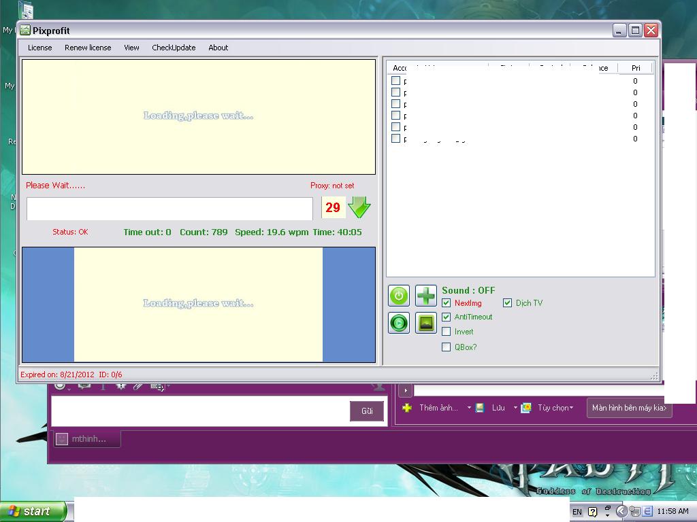This screenshot has height=522, width=697.
Task: Click the Speed: 19.6 wpm text
Action: [x=272, y=232]
